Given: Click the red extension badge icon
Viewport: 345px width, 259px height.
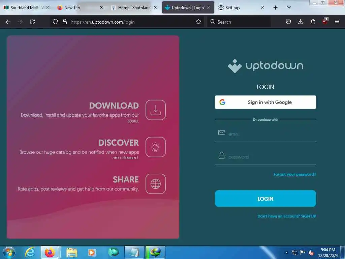Looking at the screenshot, I should [325, 21].
